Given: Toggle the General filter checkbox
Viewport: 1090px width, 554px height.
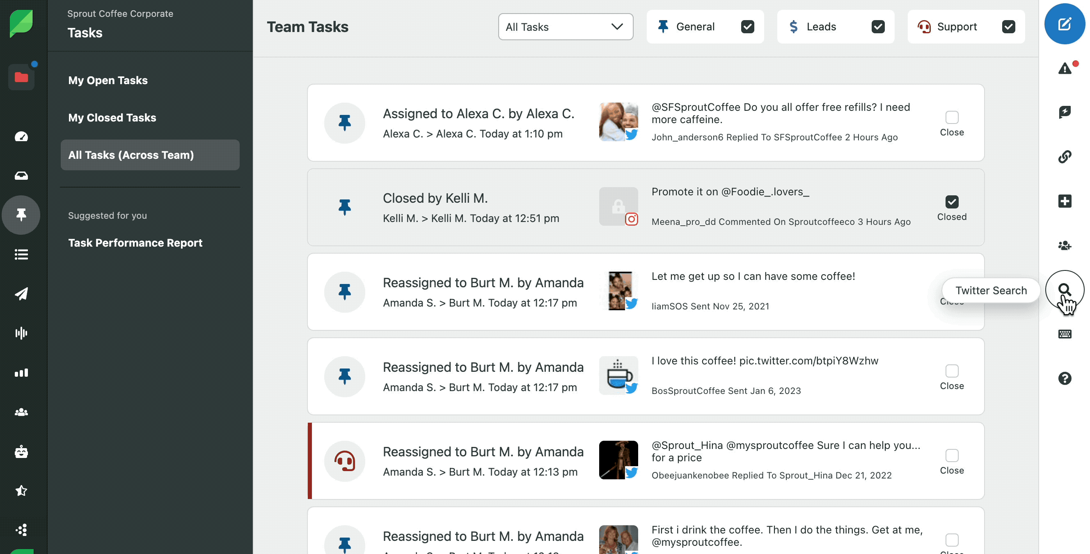Looking at the screenshot, I should pos(748,27).
